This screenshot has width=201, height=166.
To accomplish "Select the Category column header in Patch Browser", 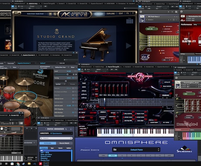I will click(x=44, y=148).
